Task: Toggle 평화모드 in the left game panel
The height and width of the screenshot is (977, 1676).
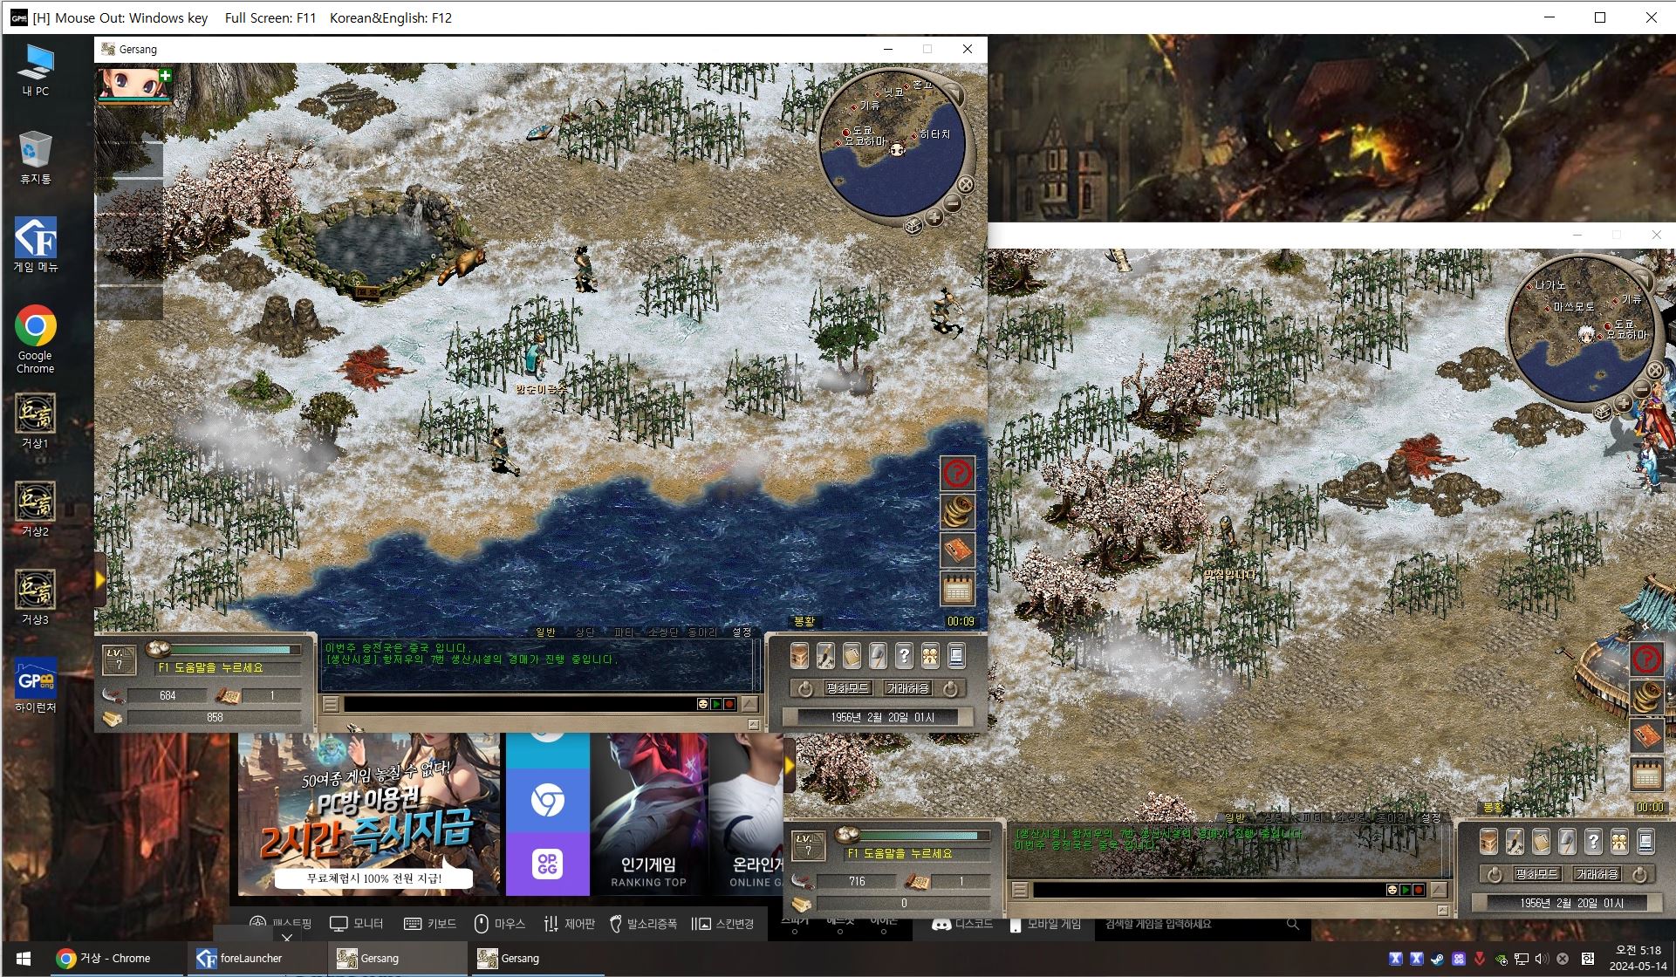Action: [x=847, y=688]
